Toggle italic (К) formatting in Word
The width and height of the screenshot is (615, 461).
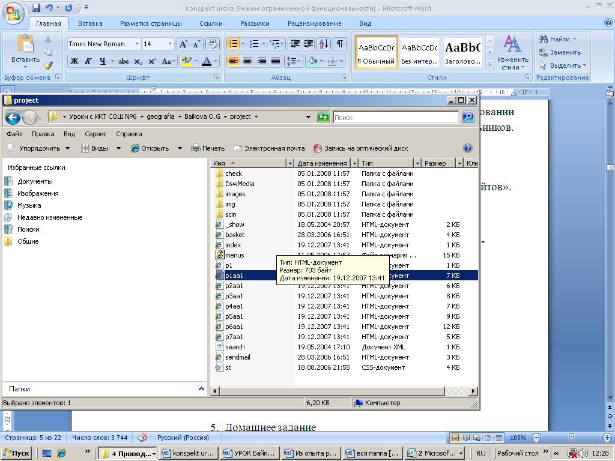(88, 61)
